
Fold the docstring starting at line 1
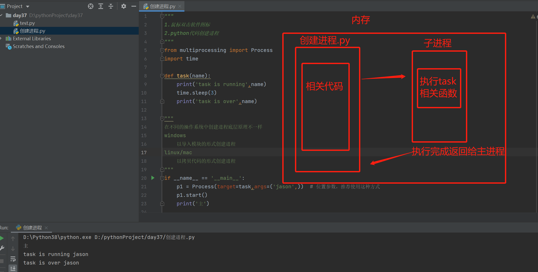coord(162,16)
